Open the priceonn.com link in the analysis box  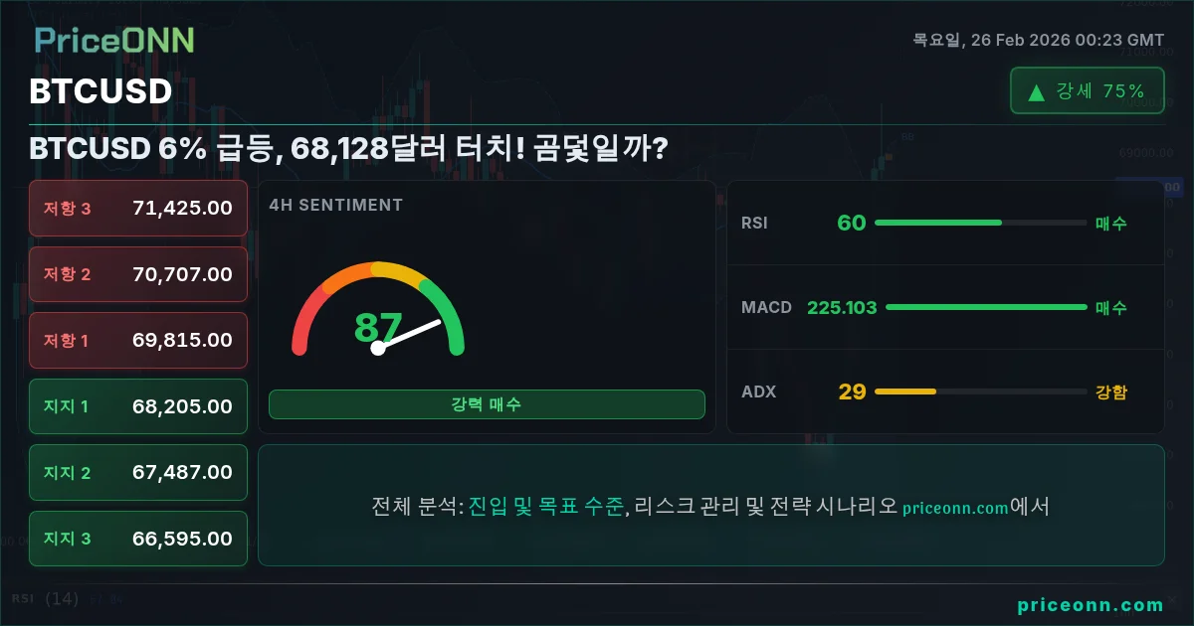[956, 508]
